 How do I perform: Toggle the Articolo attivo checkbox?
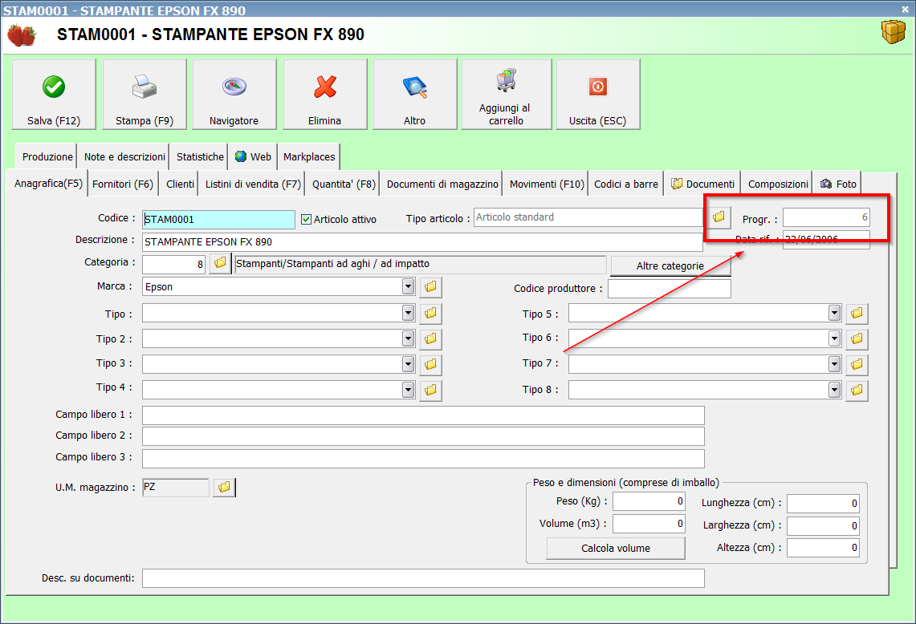click(x=306, y=220)
